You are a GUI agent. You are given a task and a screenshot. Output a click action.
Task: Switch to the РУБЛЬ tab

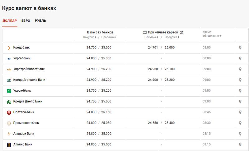(x=40, y=21)
